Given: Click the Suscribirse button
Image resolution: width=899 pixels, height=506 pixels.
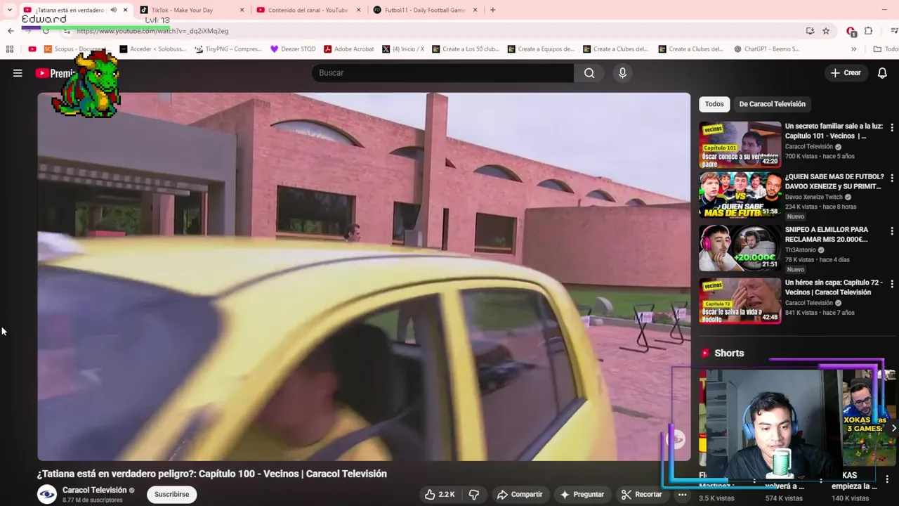Looking at the screenshot, I should [x=171, y=494].
